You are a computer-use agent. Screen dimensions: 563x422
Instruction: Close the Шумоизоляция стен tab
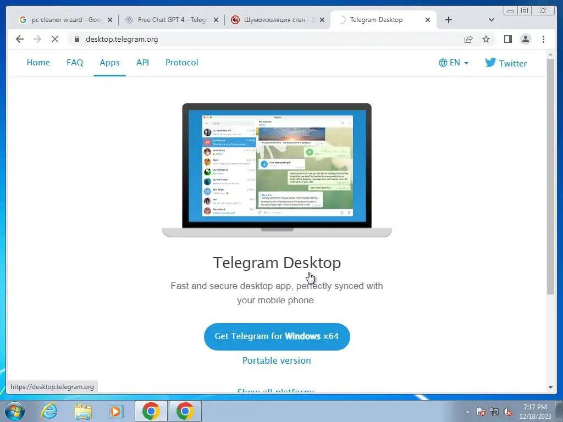coord(322,20)
